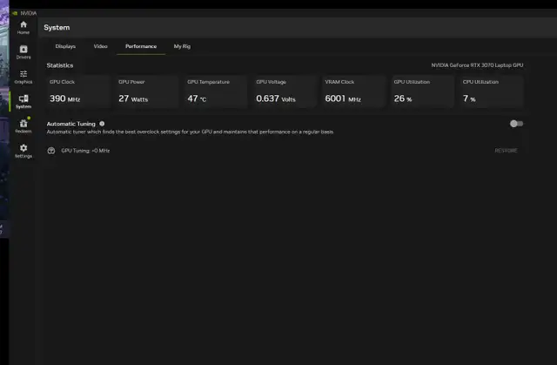Open Settings from the sidebar
Image resolution: width=557 pixels, height=365 pixels.
(x=23, y=151)
